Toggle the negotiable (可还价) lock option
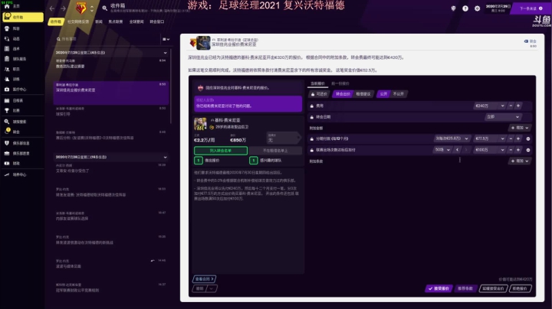552x309 pixels. pyautogui.click(x=319, y=94)
